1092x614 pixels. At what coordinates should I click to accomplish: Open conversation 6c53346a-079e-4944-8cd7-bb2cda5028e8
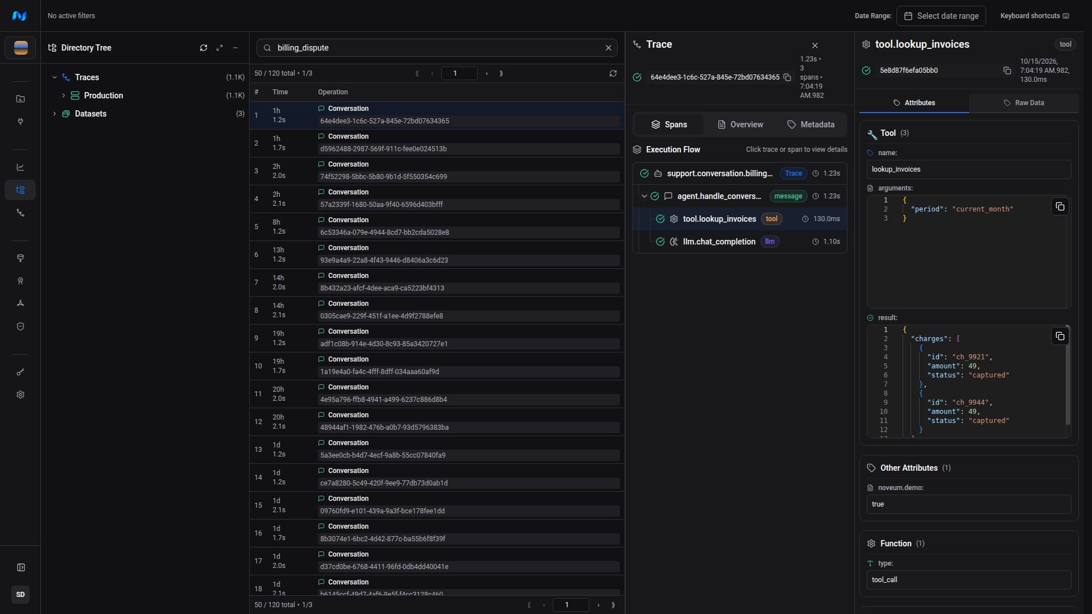point(437,227)
